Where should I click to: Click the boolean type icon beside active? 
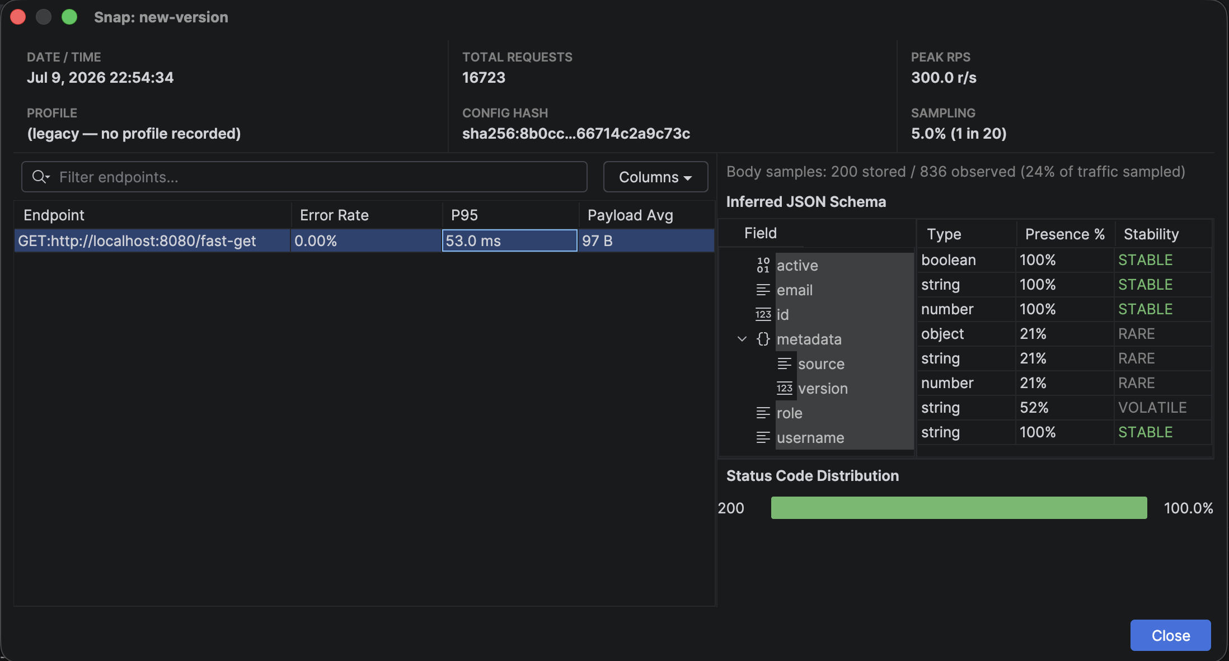pos(763,265)
